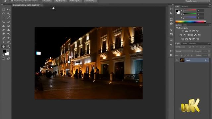Select the Lasso tool

click(4, 14)
